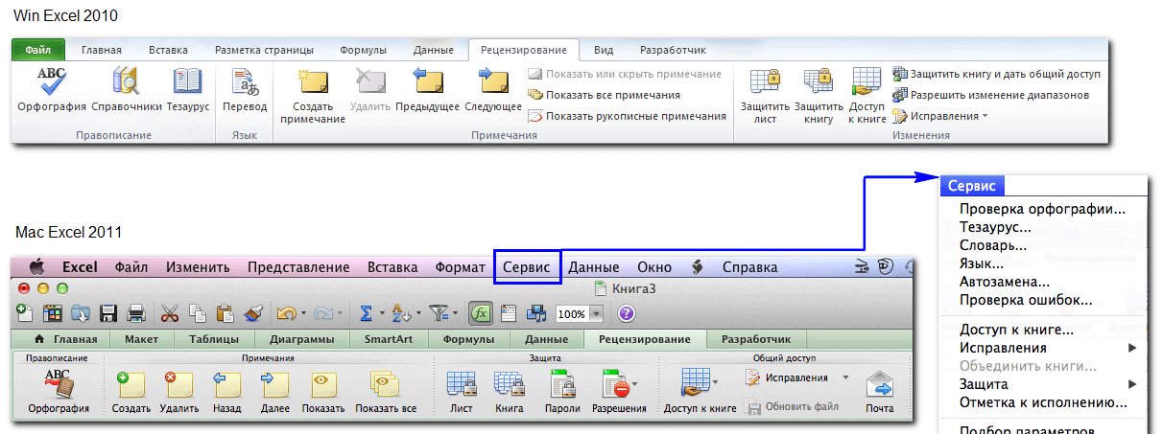Switch to Разметка страницы tab
Screen dimensions: 1163x434
pos(264,50)
